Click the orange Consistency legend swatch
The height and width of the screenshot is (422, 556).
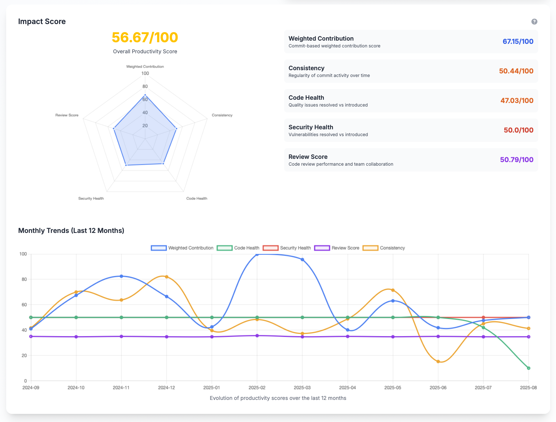point(371,248)
